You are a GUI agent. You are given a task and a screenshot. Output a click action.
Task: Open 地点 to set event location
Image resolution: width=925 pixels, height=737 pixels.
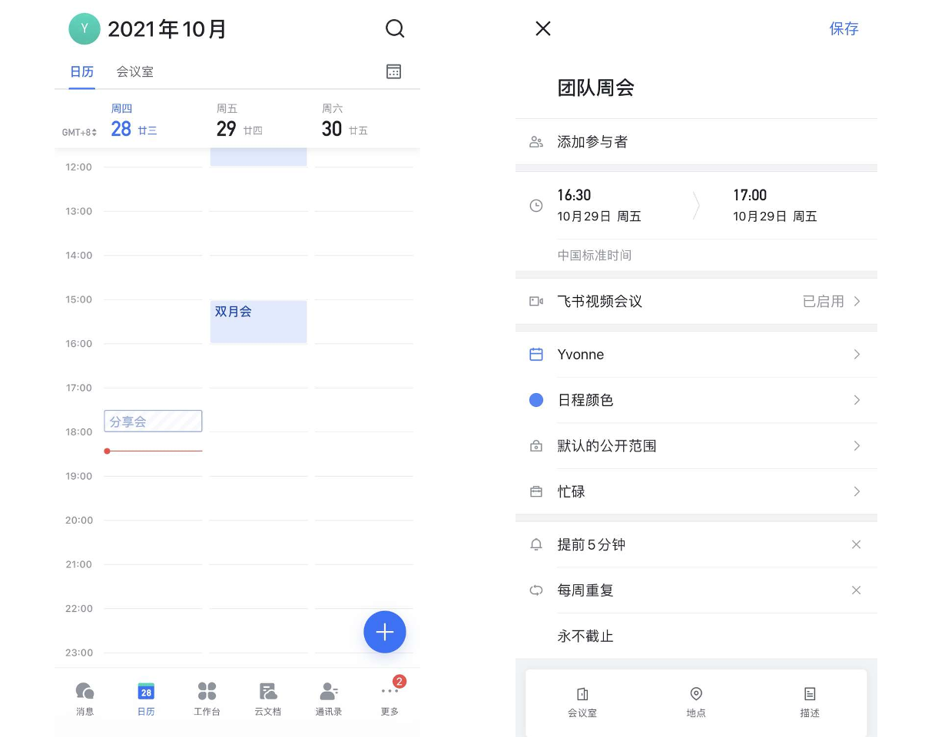coord(696,700)
